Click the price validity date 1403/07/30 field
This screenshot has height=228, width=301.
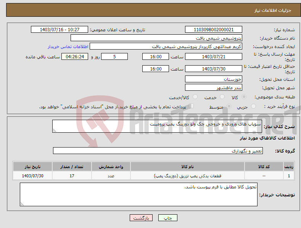[x=214, y=69]
